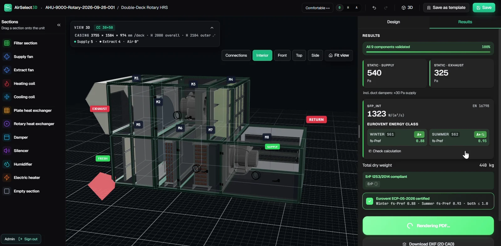Screen dimensions: 501x246
Task: Toggle the Interior view
Action: pyautogui.click(x=262, y=56)
